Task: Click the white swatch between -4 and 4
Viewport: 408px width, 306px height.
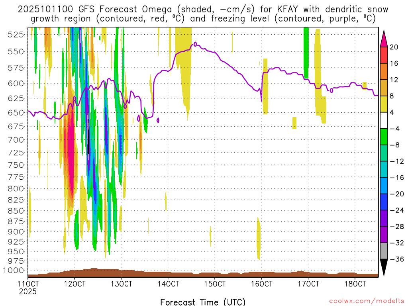Action: 384,120
